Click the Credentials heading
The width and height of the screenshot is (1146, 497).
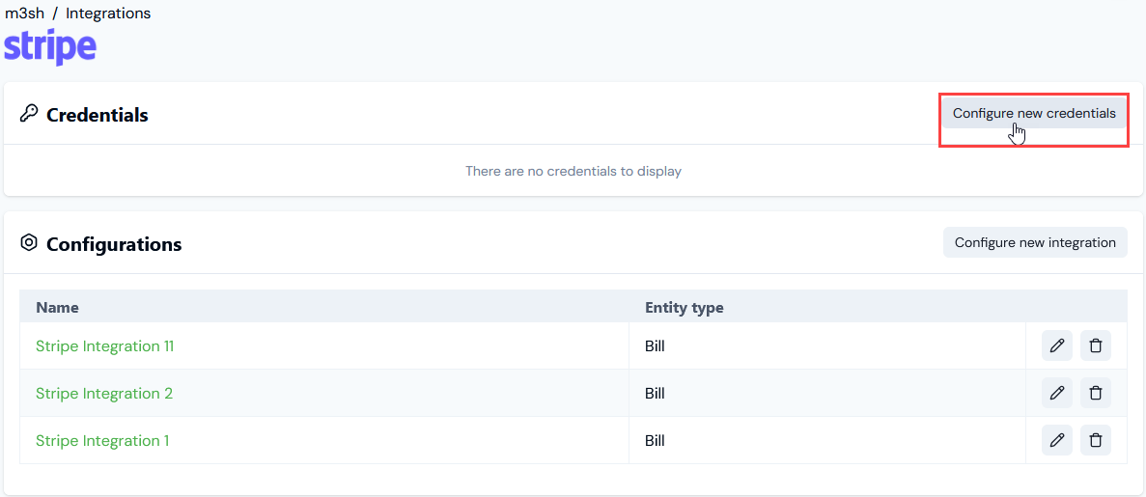click(x=98, y=115)
